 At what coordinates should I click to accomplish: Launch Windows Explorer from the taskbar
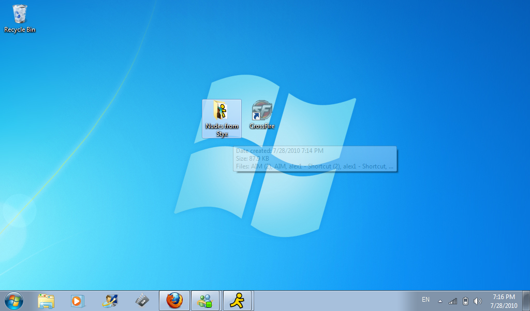coord(46,301)
